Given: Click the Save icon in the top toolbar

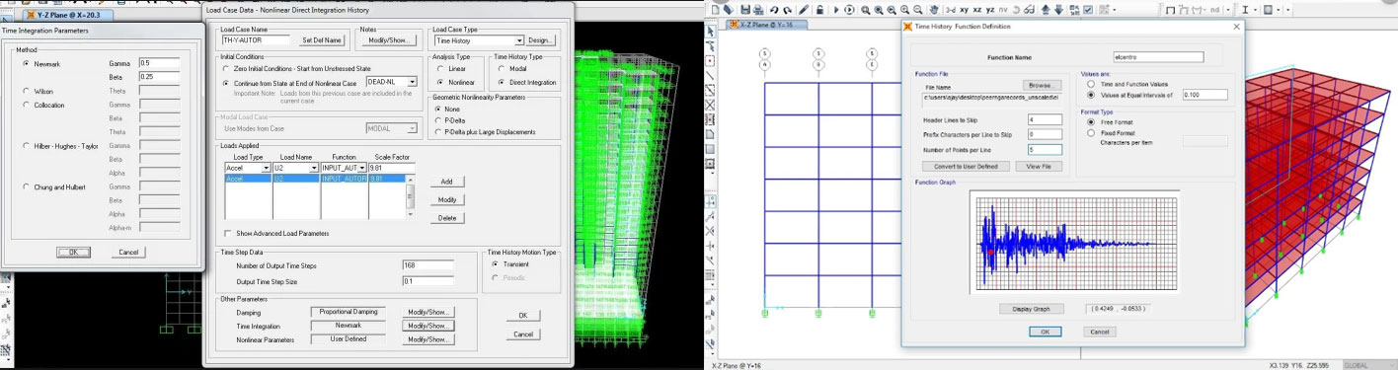Looking at the screenshot, I should point(746,9).
